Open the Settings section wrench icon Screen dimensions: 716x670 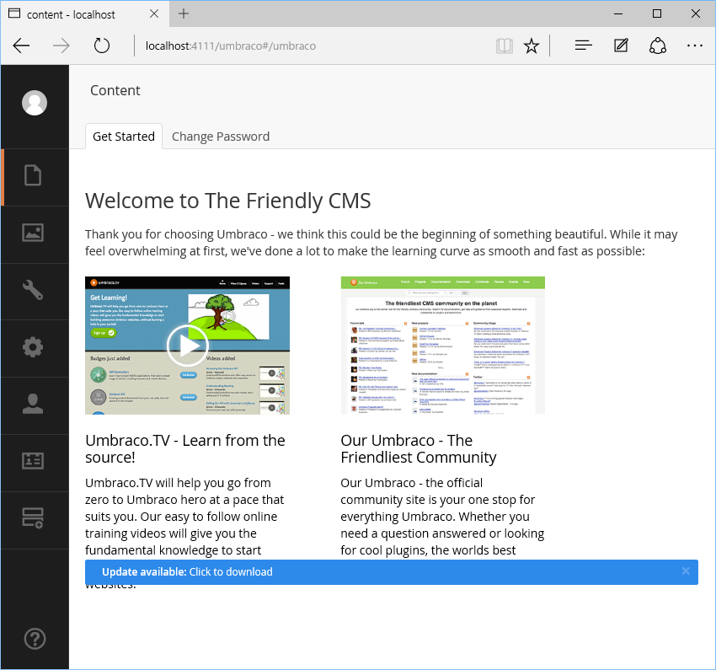(33, 290)
